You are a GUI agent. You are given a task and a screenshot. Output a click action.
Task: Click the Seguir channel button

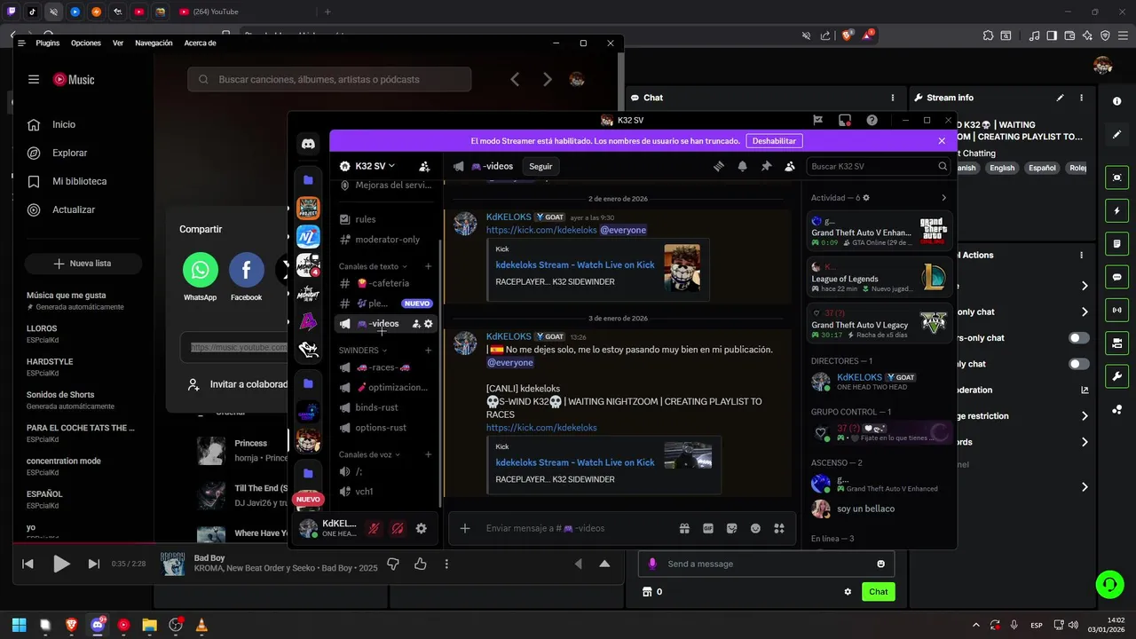point(540,166)
